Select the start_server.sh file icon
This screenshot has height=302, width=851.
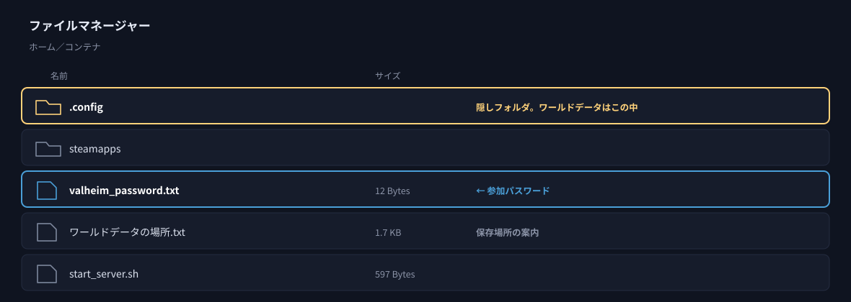(47, 274)
